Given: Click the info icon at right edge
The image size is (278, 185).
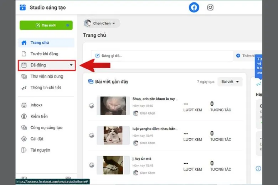Looking at the screenshot, I should pos(258,168).
